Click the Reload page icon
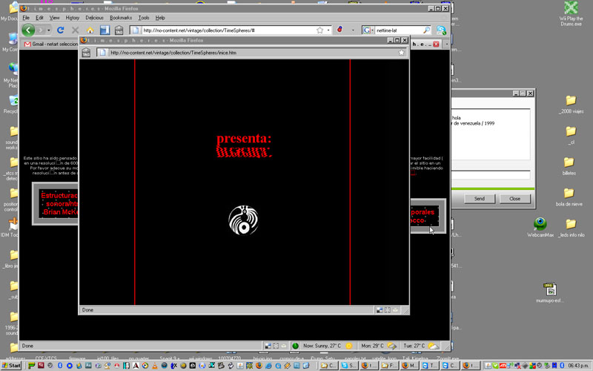This screenshot has width=593, height=371. point(60,30)
